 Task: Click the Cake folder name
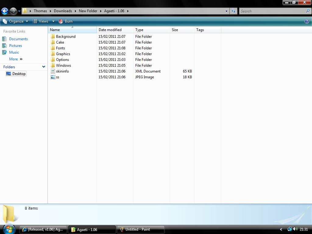pos(60,42)
